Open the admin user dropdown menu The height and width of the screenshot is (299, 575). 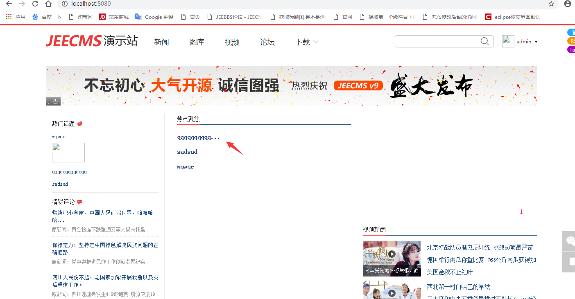[x=527, y=42]
